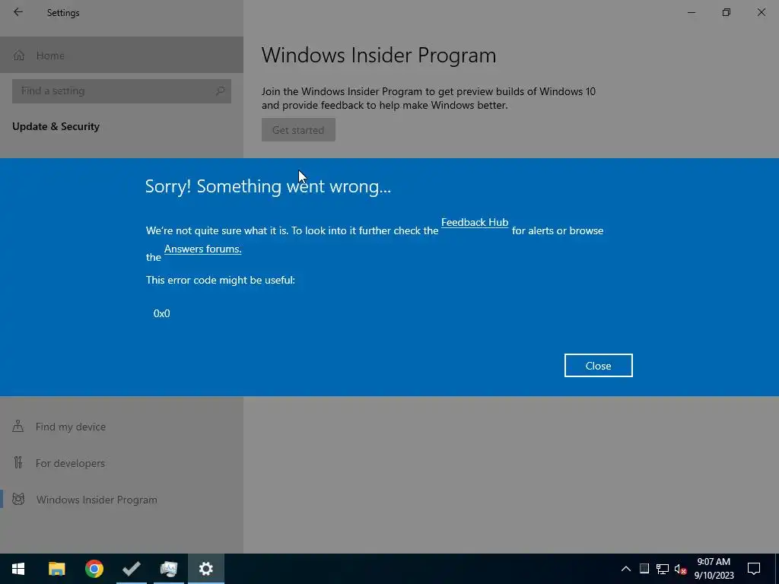
Task: Open Find my device settings
Action: click(122, 427)
